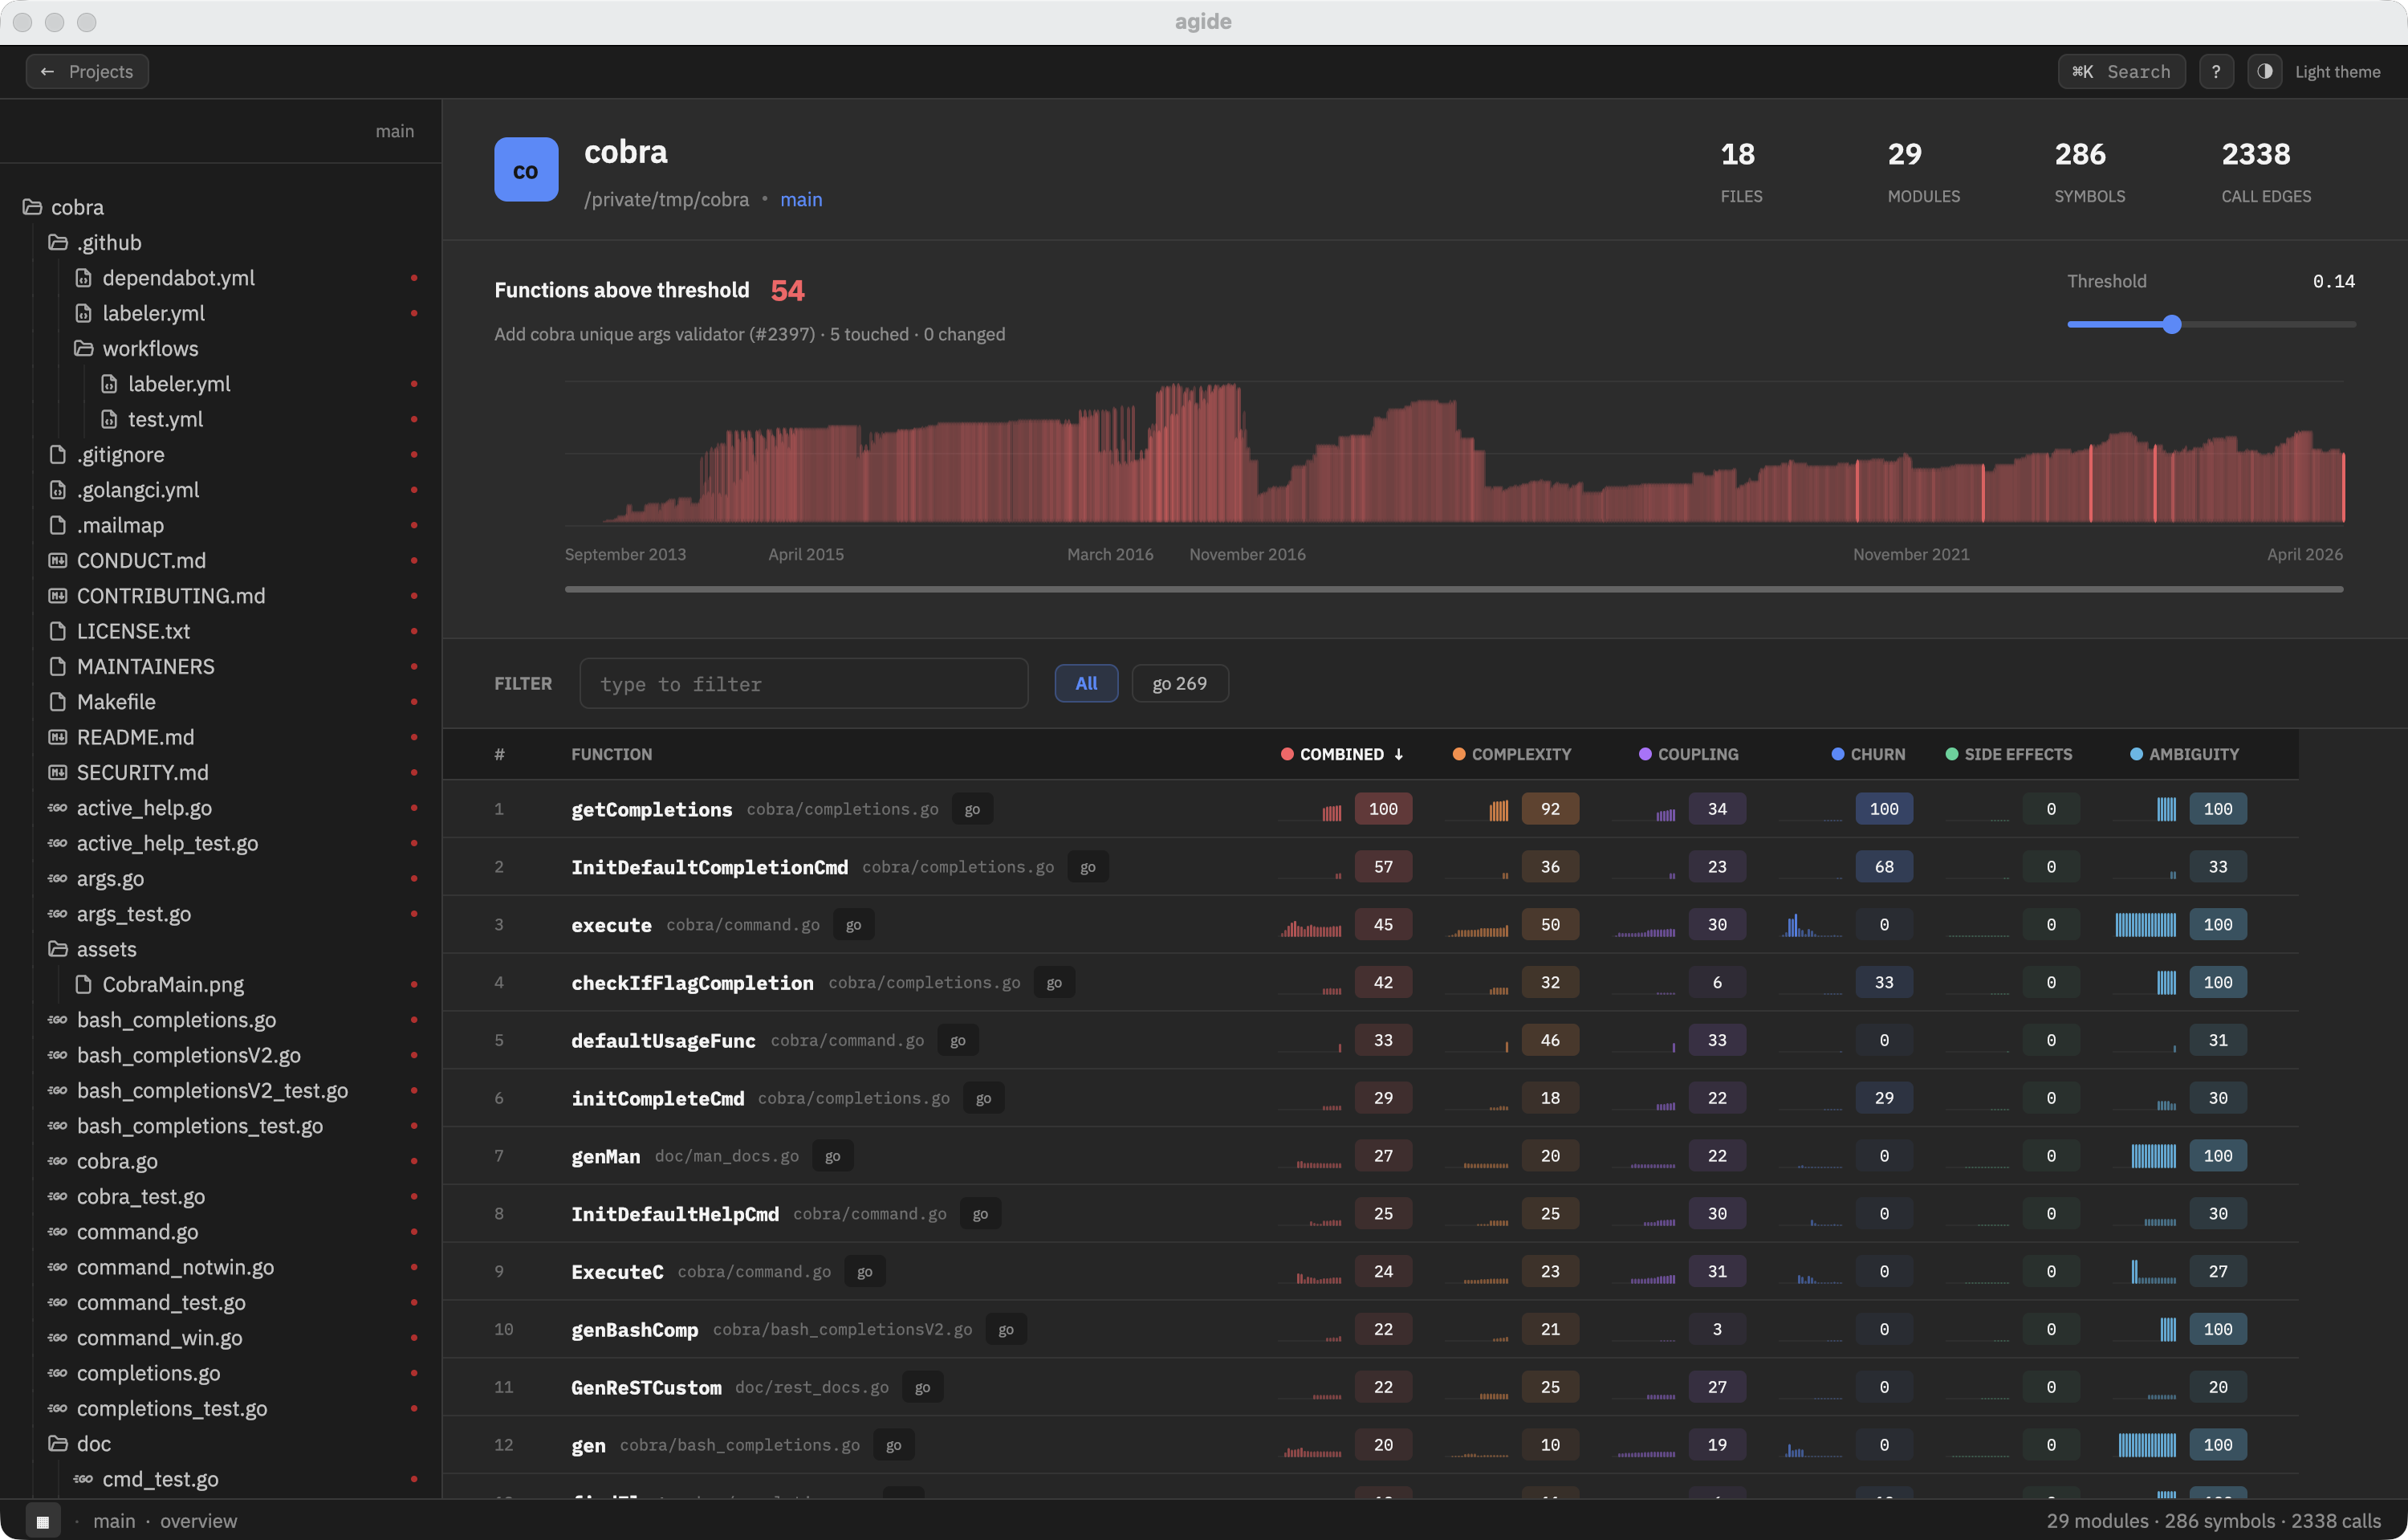Click the CobraMain.png file icon

point(84,985)
